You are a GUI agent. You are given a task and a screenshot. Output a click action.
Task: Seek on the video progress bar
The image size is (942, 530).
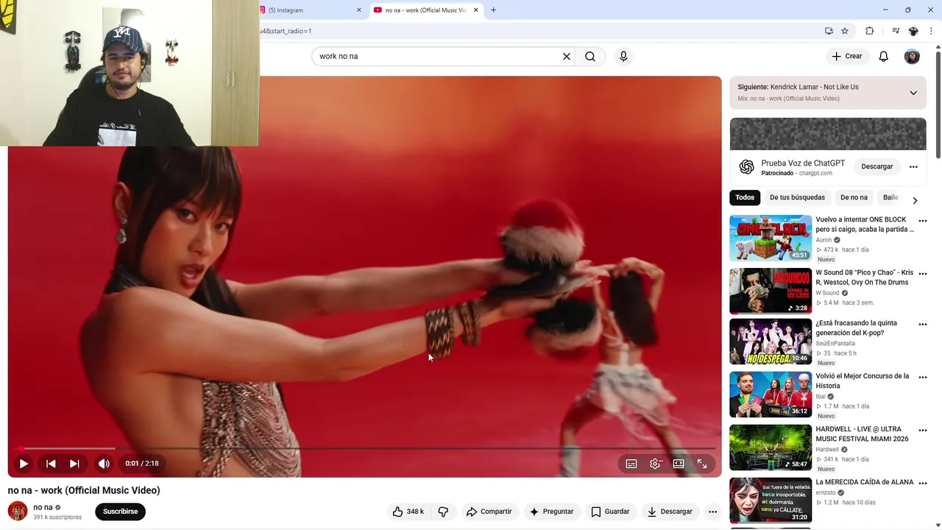tap(366, 448)
